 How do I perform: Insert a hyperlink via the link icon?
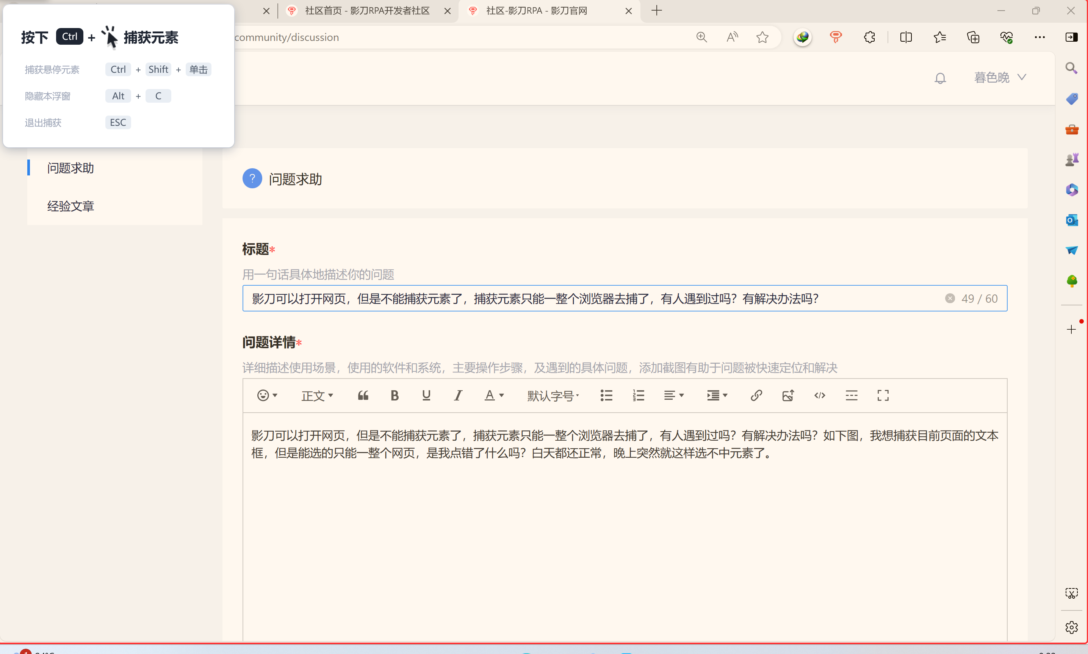756,395
